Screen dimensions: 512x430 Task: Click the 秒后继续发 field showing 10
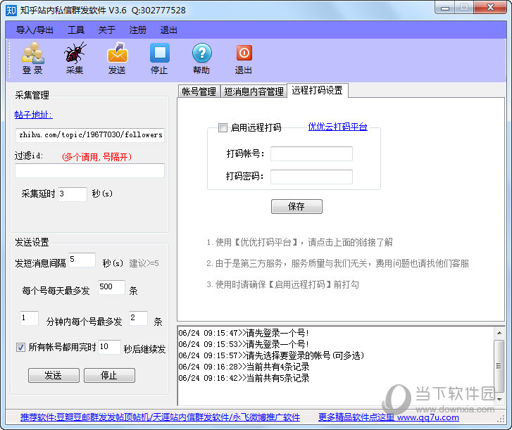[x=109, y=347]
